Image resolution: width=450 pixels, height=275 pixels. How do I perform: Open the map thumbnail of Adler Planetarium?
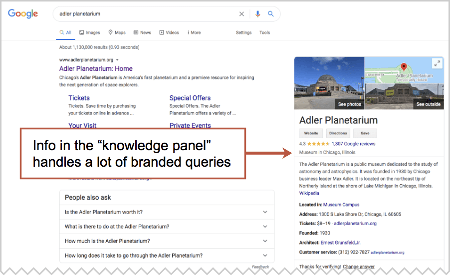pos(404,70)
